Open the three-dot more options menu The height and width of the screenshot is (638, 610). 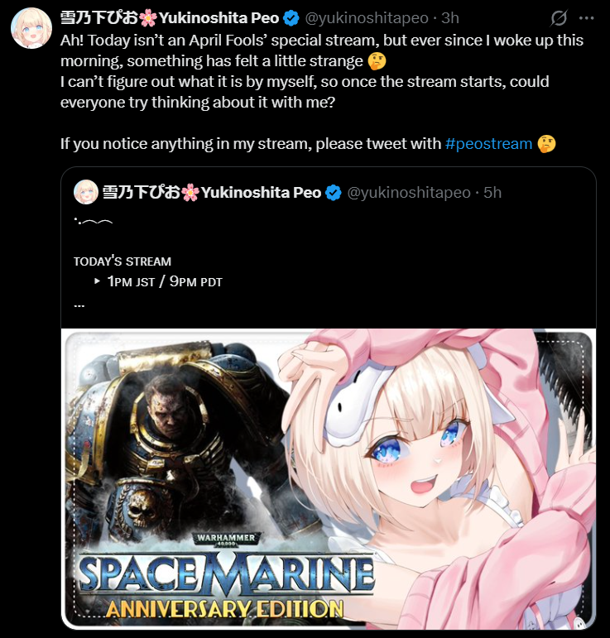586,18
